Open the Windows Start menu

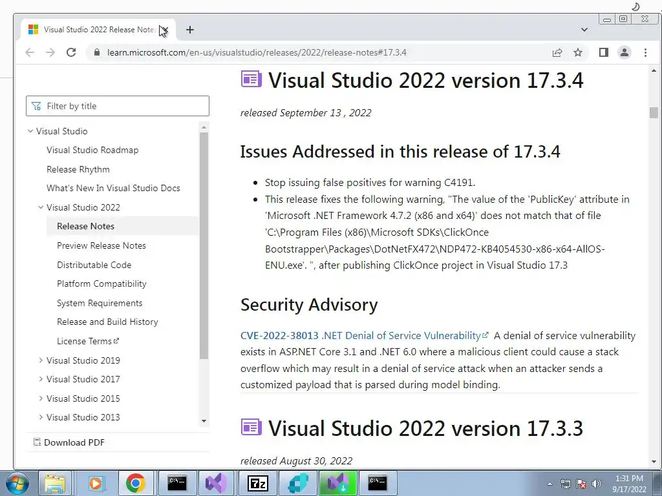click(x=17, y=483)
